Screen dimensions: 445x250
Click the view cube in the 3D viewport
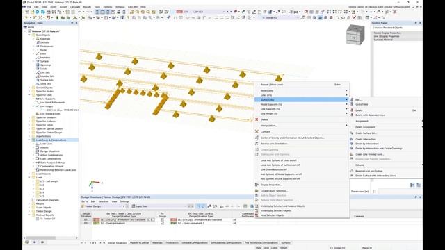[x=355, y=35]
